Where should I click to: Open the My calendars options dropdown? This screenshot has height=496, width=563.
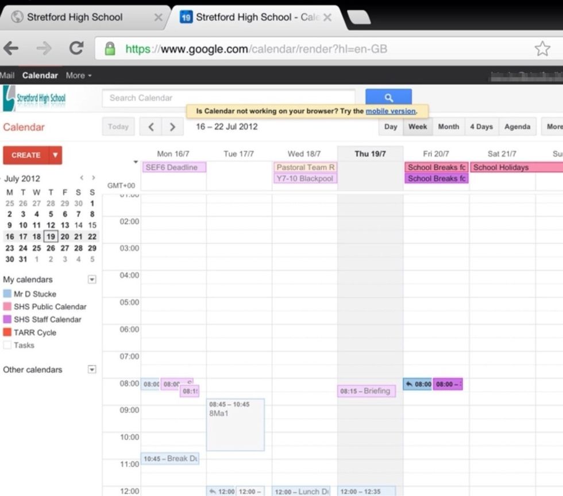click(x=91, y=280)
